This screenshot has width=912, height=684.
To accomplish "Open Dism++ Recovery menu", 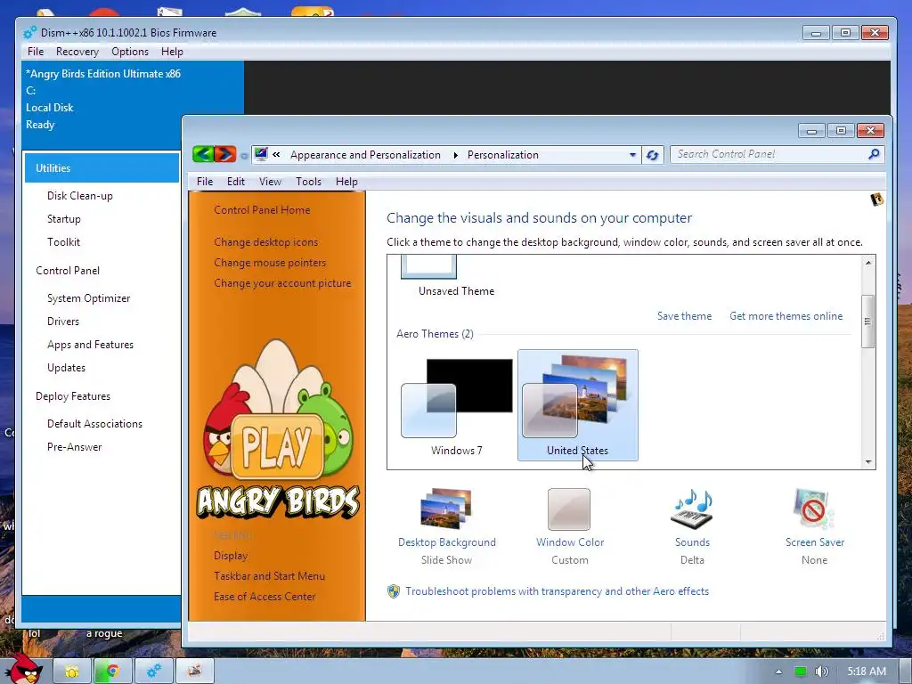I will pos(77,51).
